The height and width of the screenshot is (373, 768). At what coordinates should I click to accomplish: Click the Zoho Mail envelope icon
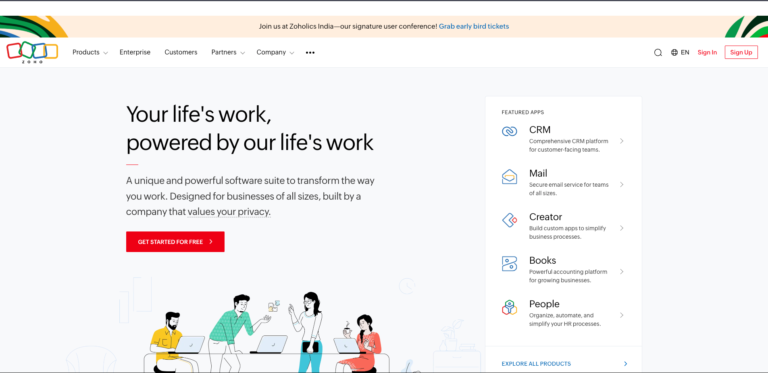pyautogui.click(x=510, y=176)
